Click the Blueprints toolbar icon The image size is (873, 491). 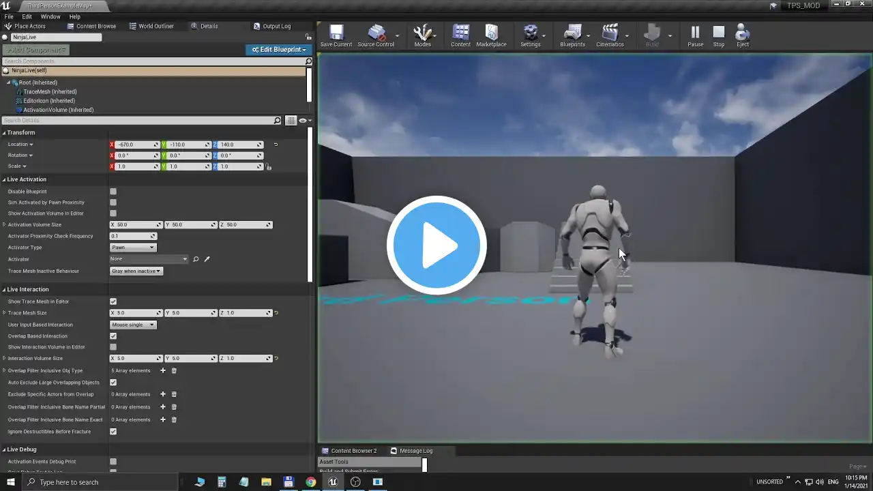(x=572, y=36)
